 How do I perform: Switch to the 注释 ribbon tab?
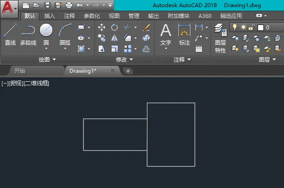tap(69, 16)
